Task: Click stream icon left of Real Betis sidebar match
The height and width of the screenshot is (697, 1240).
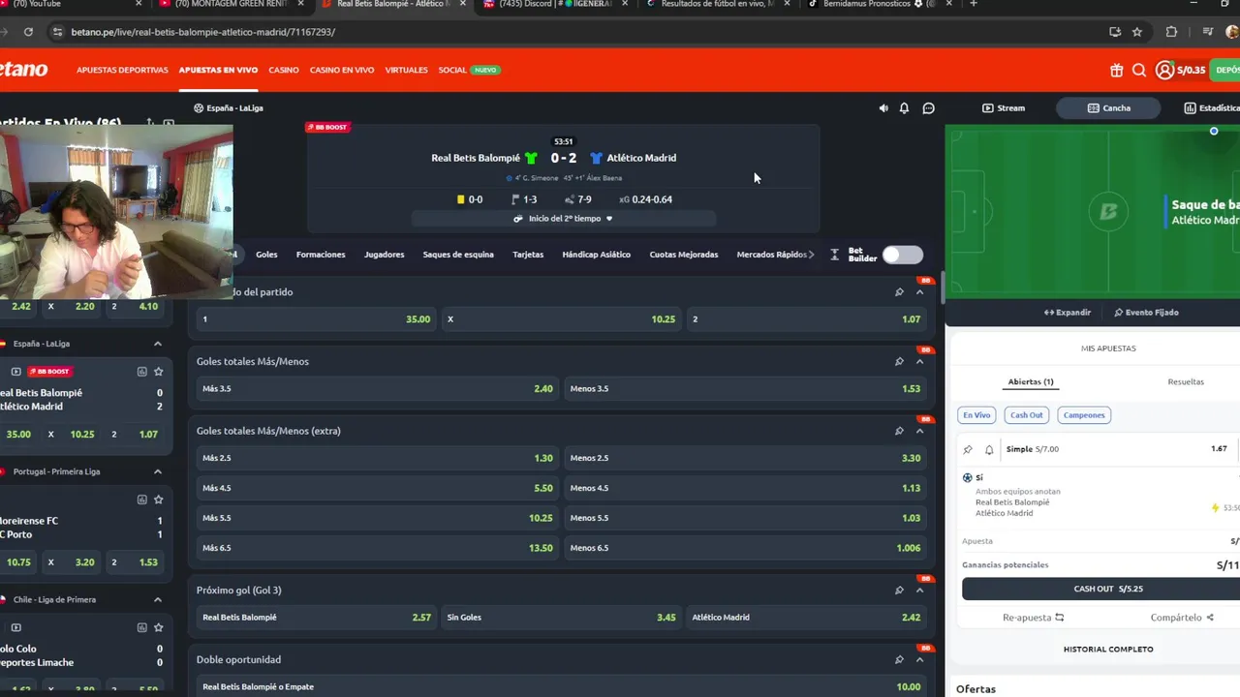Action: click(x=15, y=372)
